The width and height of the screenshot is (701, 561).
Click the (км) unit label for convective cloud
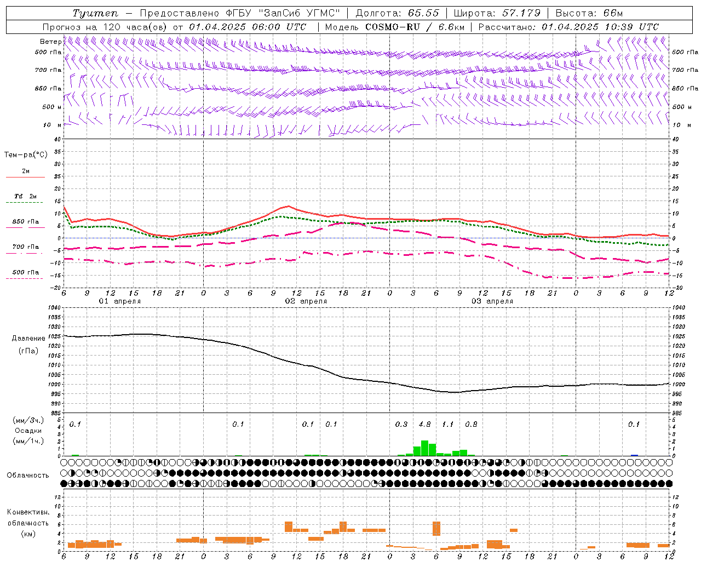click(29, 534)
